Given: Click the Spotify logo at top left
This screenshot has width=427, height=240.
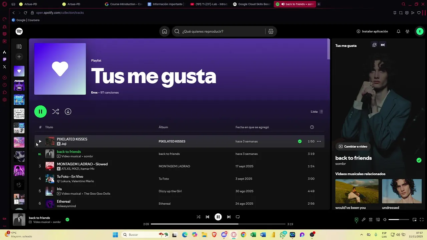Looking at the screenshot, I should tap(19, 31).
